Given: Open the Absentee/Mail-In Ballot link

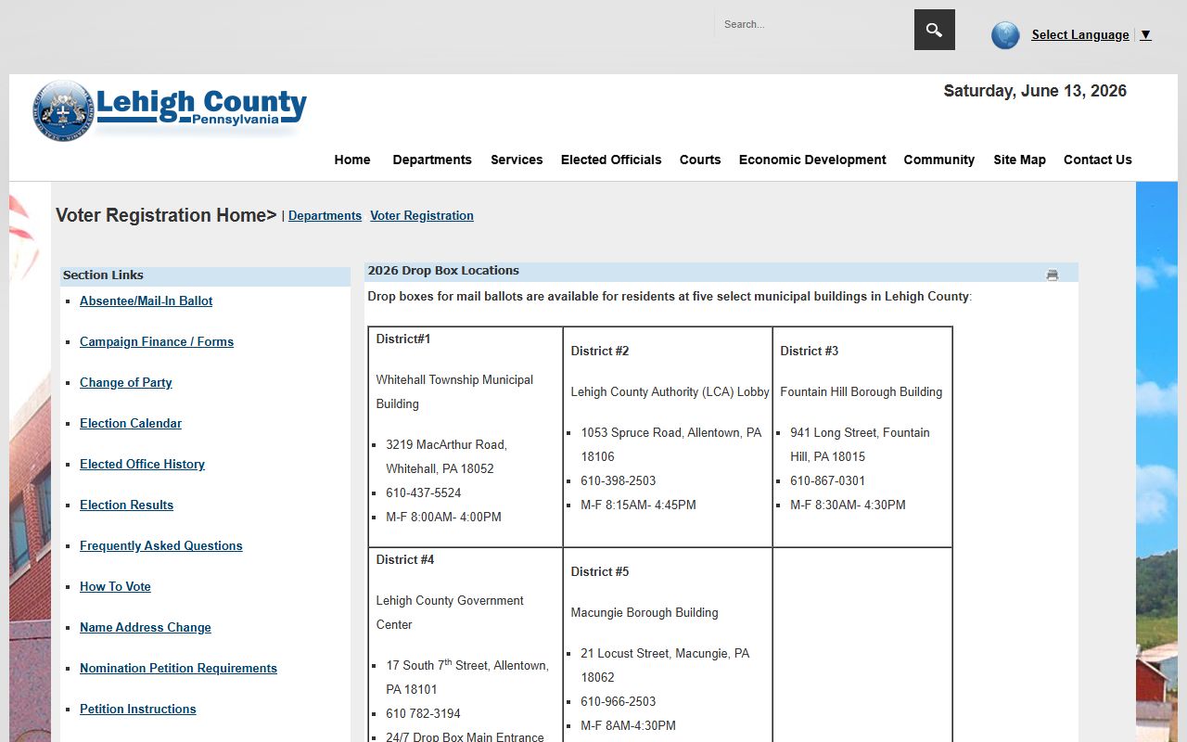Looking at the screenshot, I should click(x=147, y=301).
